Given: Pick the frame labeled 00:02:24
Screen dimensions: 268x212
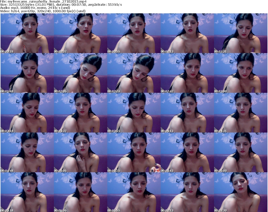Looking at the screenshot, I should pyautogui.click(x=134, y=73).
